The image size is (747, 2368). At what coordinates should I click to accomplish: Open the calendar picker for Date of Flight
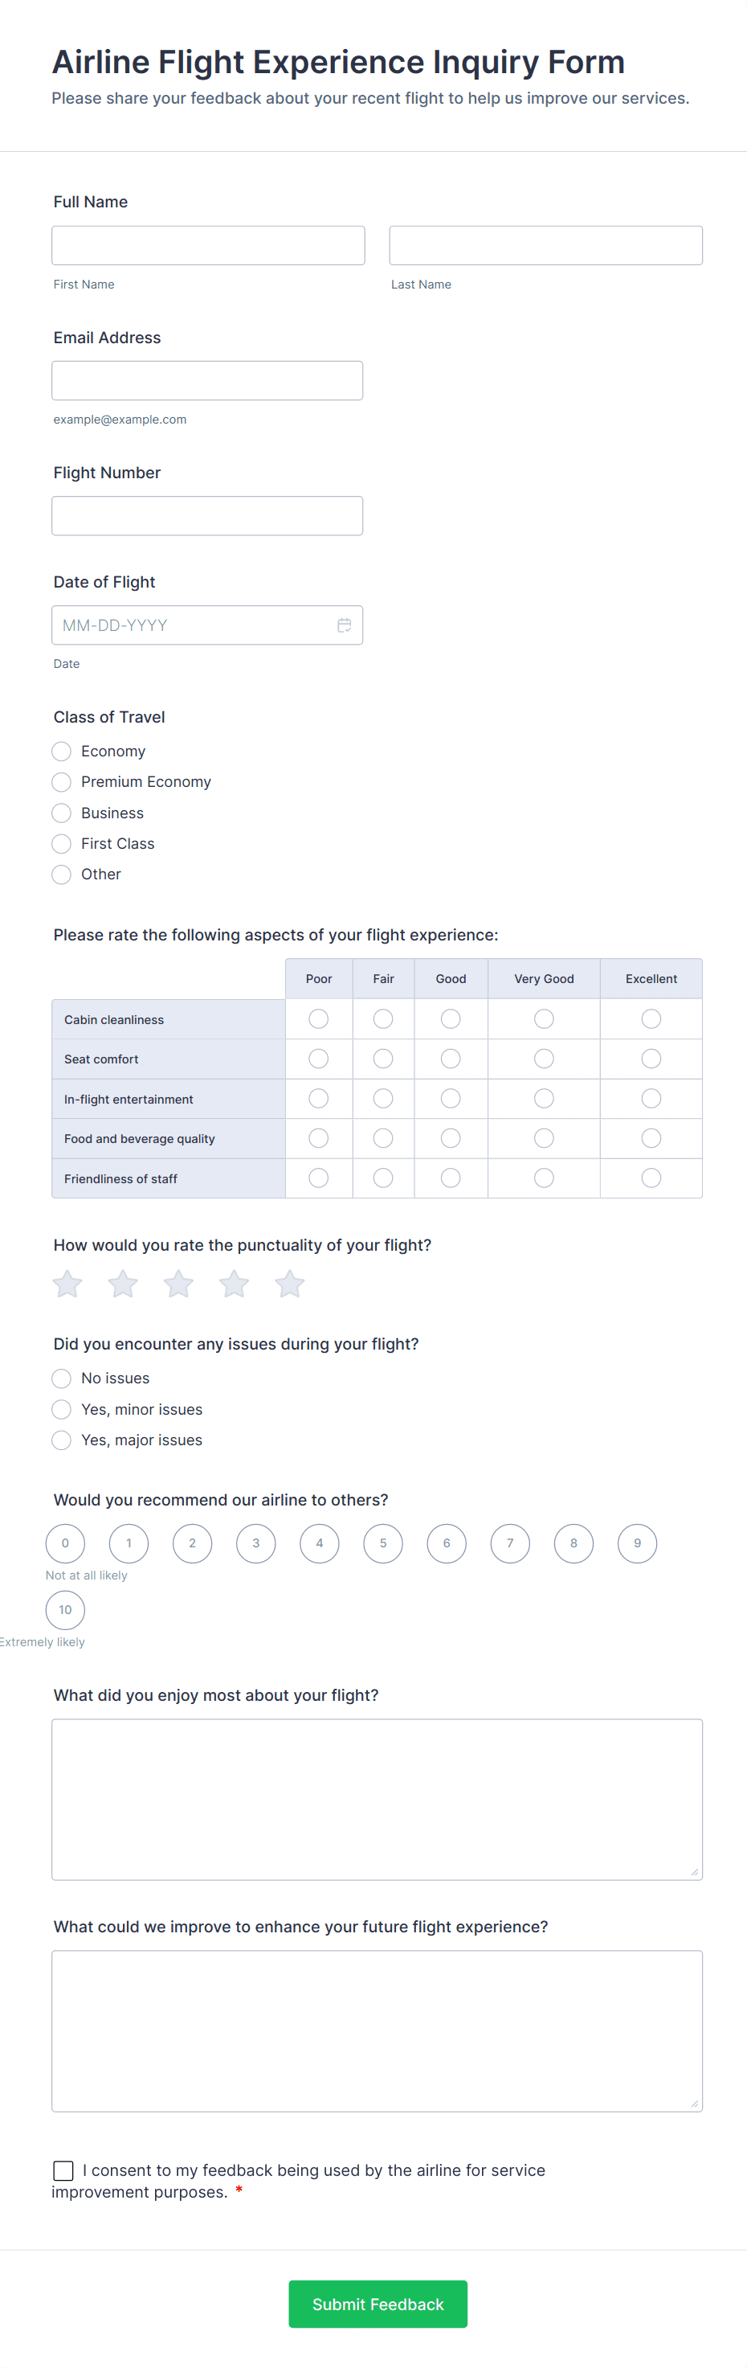click(x=345, y=625)
